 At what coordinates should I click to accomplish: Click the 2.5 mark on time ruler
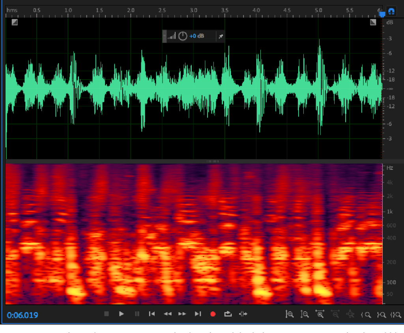162,10
